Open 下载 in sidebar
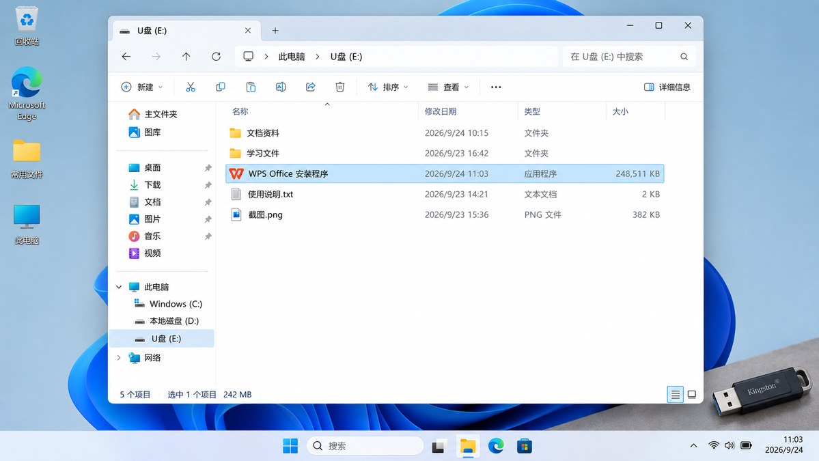The width and height of the screenshot is (819, 461). tap(145, 185)
